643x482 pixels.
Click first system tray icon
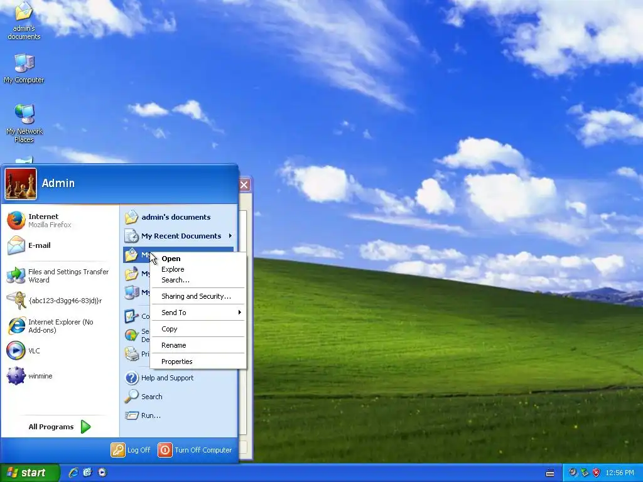573,473
